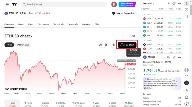Viewport: 192px width, 107px height.
Task: Switch to the Discussions tab
Action: (43, 24)
